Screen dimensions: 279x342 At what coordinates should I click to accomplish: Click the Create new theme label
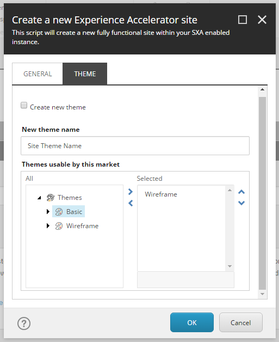tap(58, 107)
